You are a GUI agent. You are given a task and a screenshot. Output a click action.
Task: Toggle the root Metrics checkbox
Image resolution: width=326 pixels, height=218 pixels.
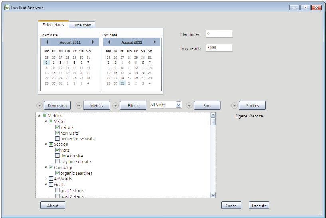coord(45,115)
